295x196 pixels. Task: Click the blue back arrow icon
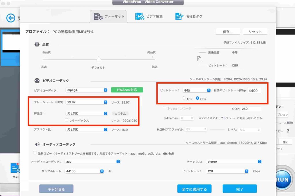(x=11, y=18)
